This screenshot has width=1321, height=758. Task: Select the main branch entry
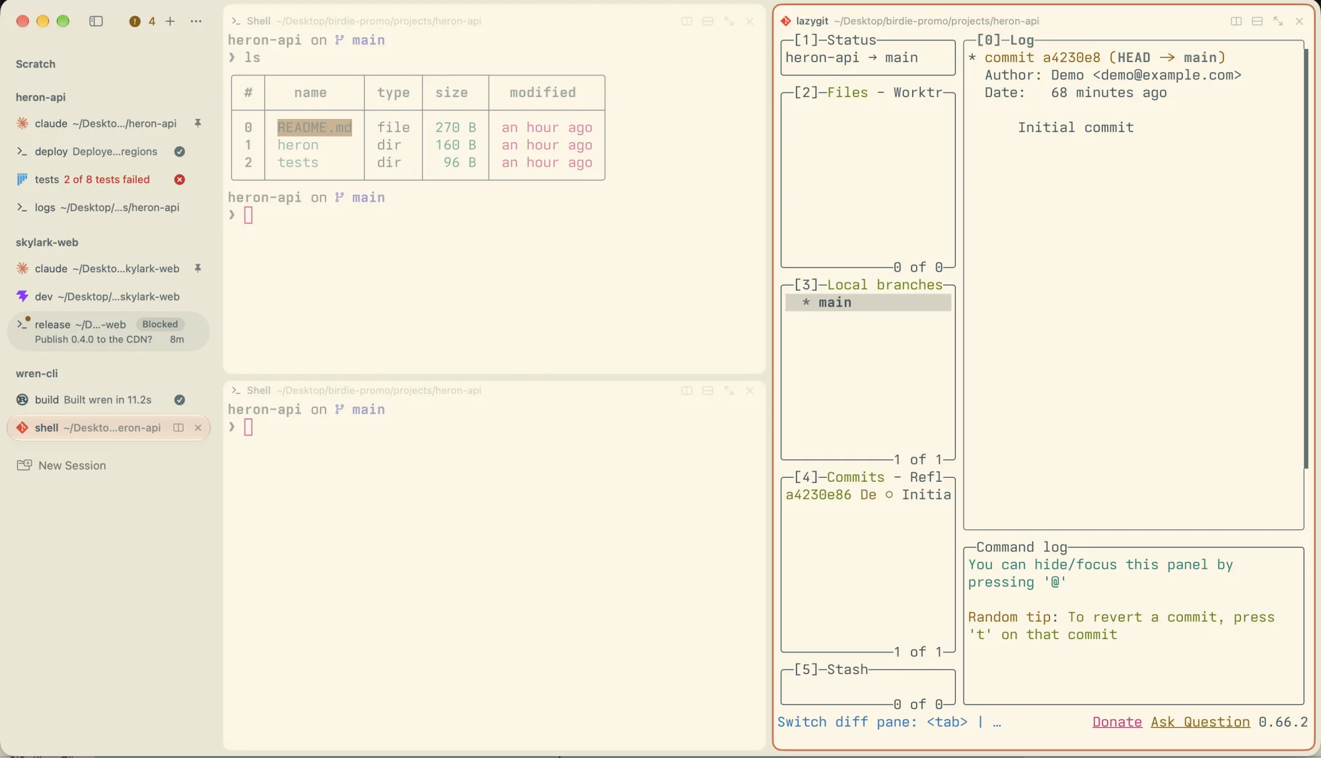pyautogui.click(x=868, y=303)
